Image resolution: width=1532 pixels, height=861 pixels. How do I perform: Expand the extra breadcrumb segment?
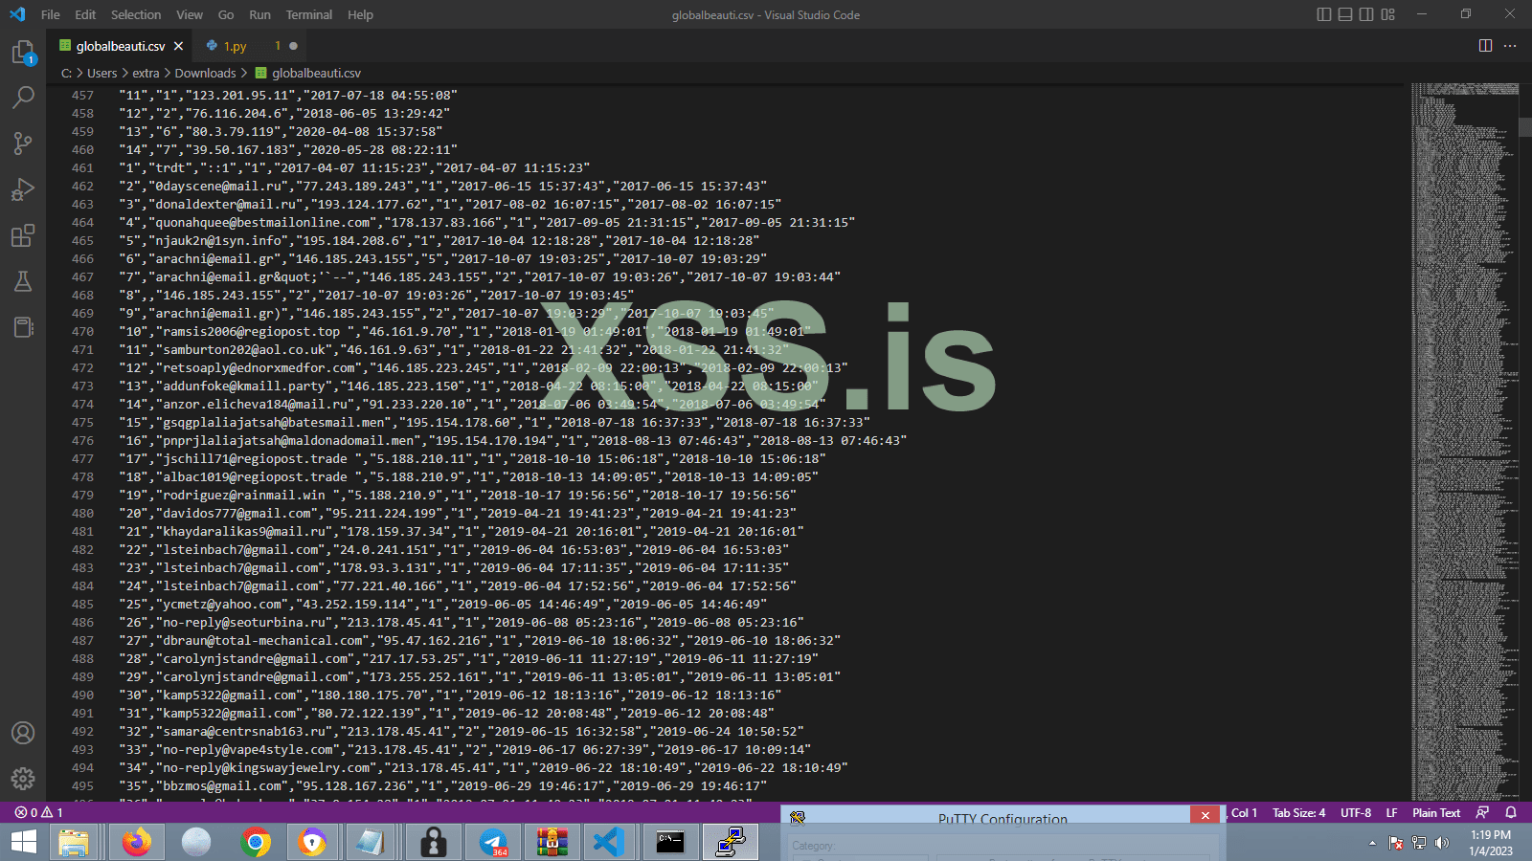pyautogui.click(x=146, y=73)
